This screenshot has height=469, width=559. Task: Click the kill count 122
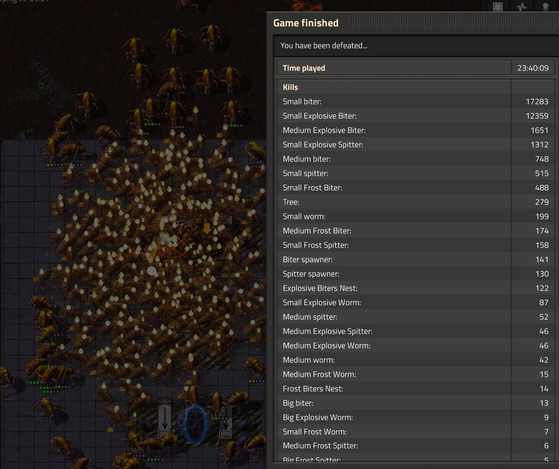point(542,288)
